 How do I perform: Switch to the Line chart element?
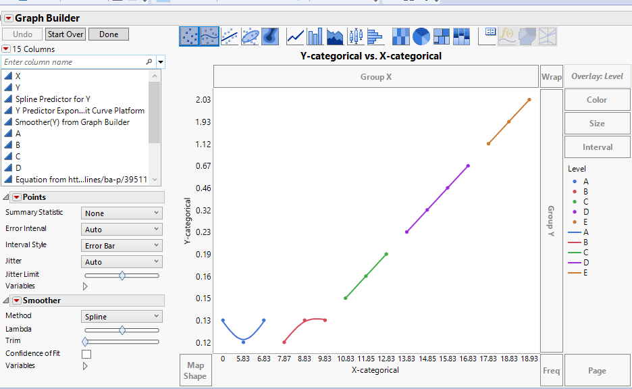(295, 36)
